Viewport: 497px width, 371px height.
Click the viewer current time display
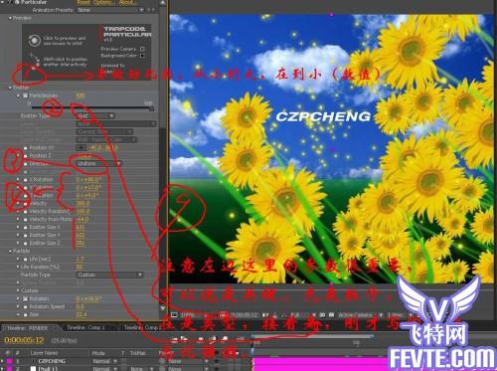point(245,315)
